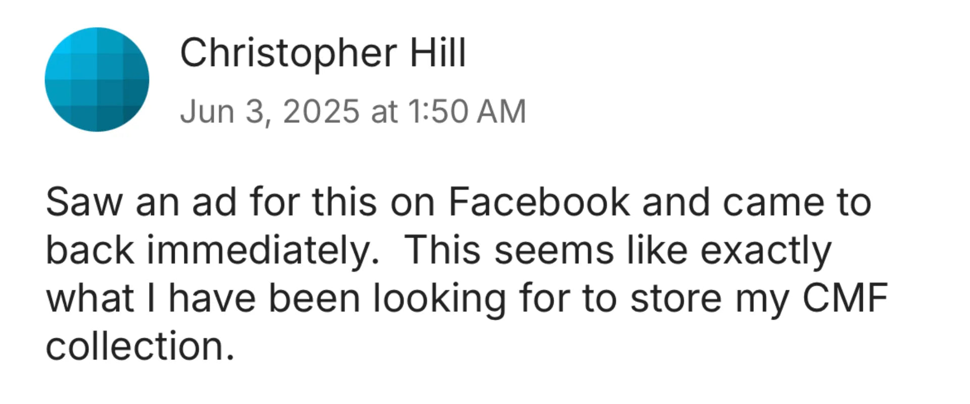
Task: Click the word Facebook in the comment
Action: pyautogui.click(x=539, y=203)
